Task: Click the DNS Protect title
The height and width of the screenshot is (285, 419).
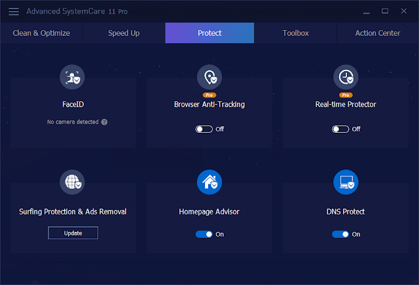Action: (x=346, y=212)
